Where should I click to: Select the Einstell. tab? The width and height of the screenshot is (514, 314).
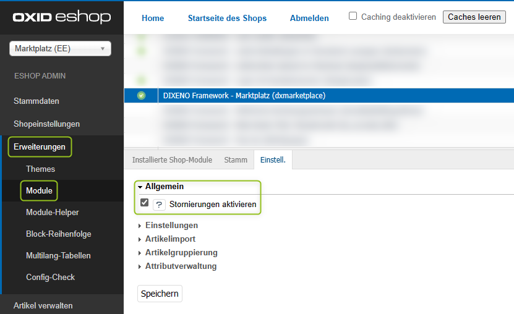(273, 160)
